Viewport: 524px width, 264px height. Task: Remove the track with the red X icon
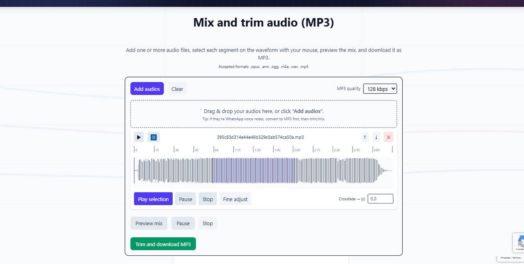(389, 137)
